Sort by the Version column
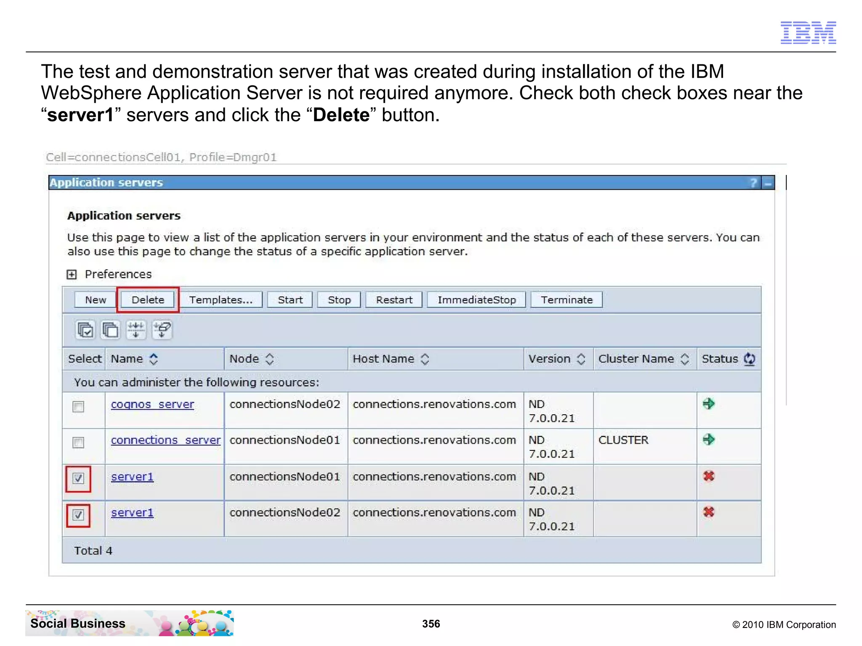 (x=581, y=359)
